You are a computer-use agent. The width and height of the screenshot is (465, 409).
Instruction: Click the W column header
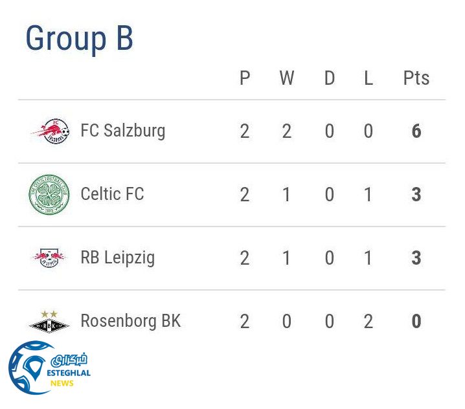(x=286, y=78)
